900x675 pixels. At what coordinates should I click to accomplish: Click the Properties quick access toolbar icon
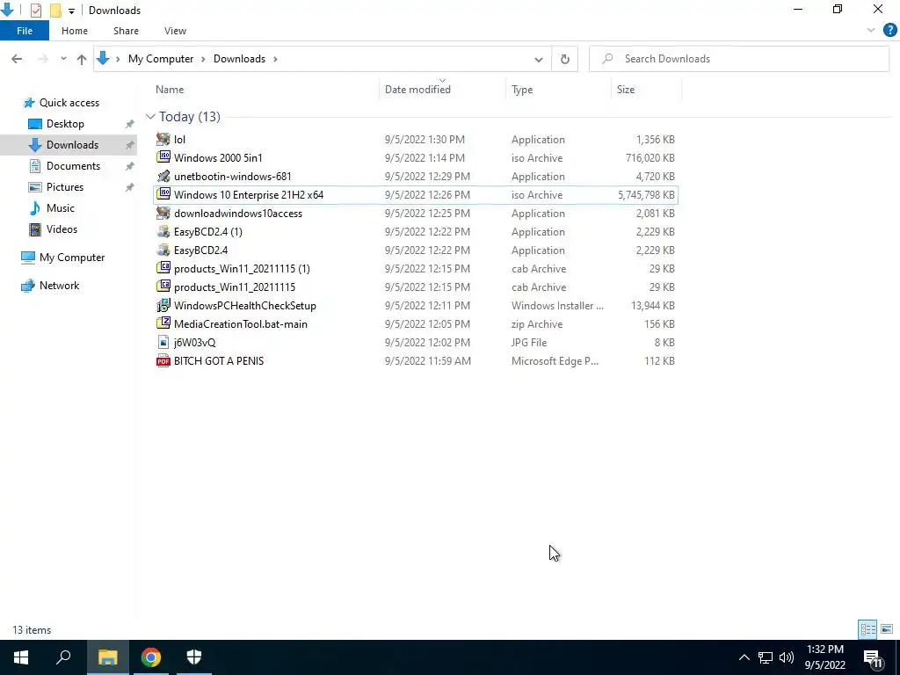pyautogui.click(x=35, y=11)
